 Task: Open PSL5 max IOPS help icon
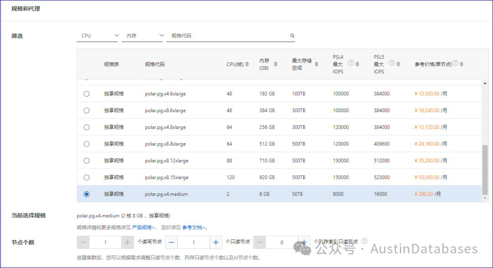(x=392, y=63)
